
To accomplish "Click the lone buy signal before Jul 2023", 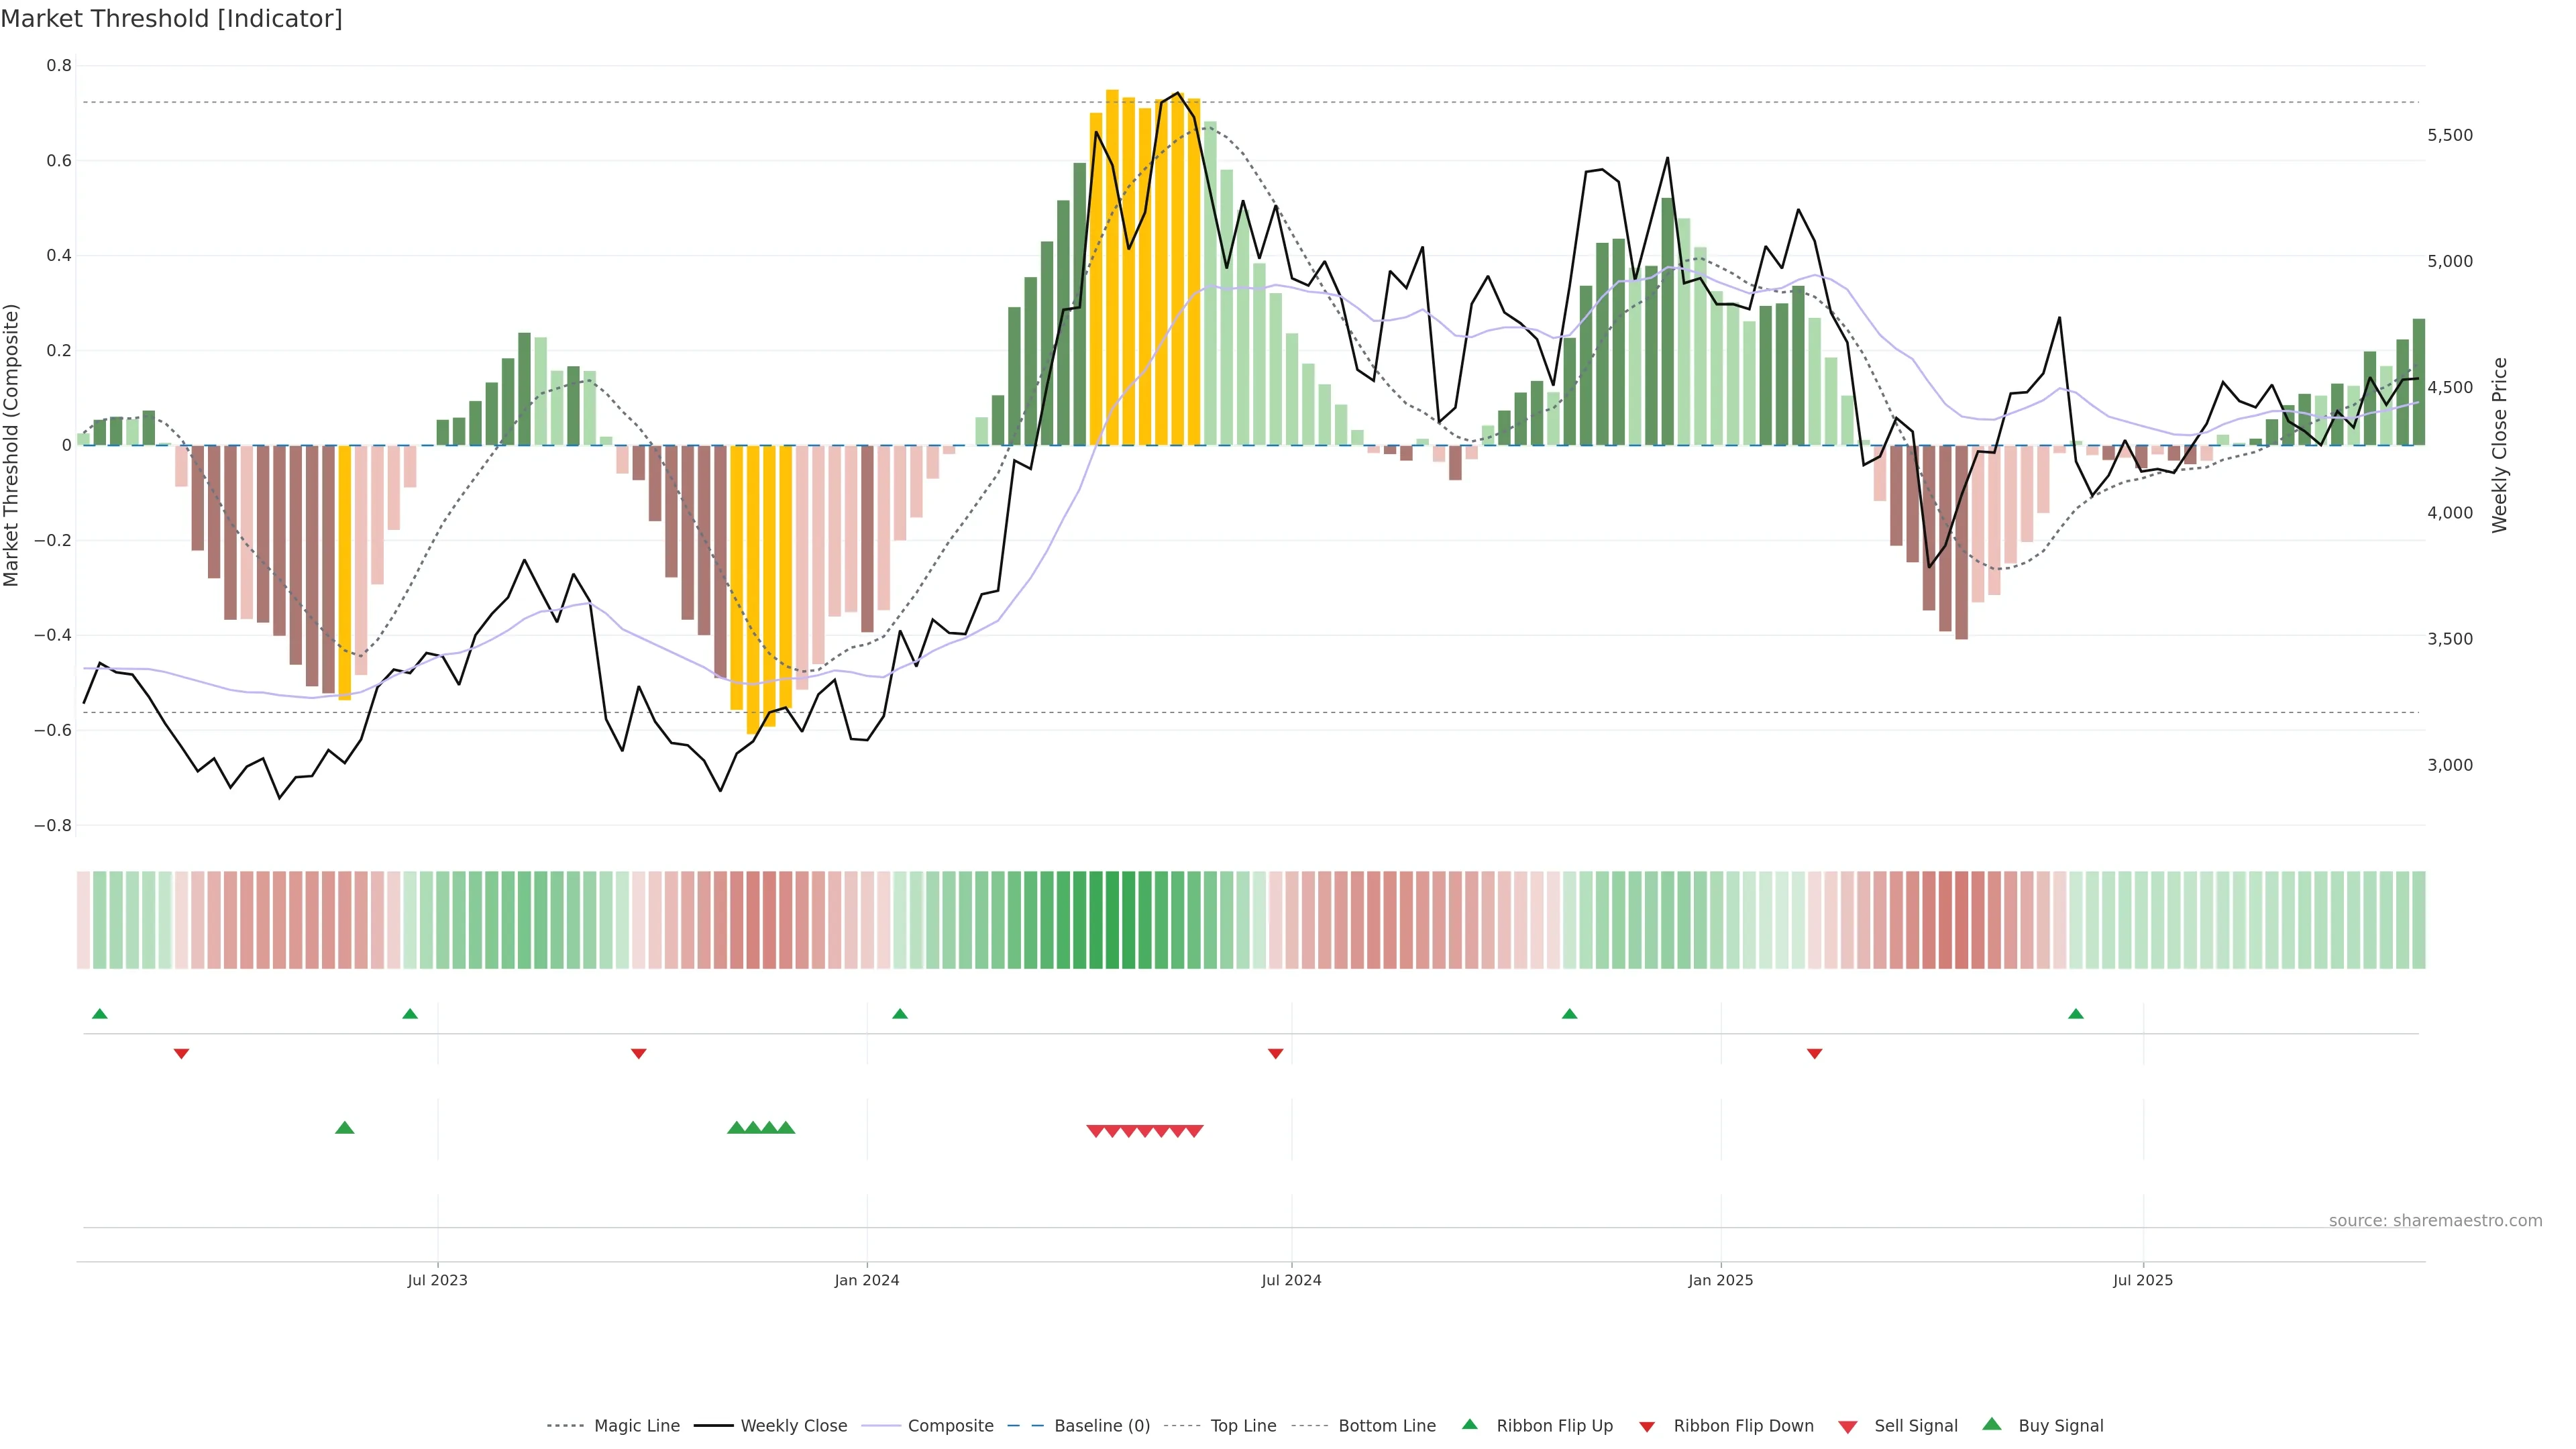I will coord(345,1128).
